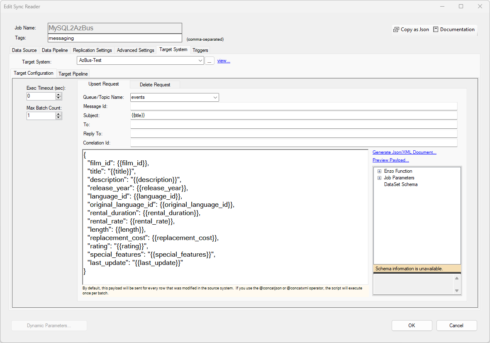Open the Advanced Settings tab
This screenshot has height=343, width=490.
tap(136, 50)
